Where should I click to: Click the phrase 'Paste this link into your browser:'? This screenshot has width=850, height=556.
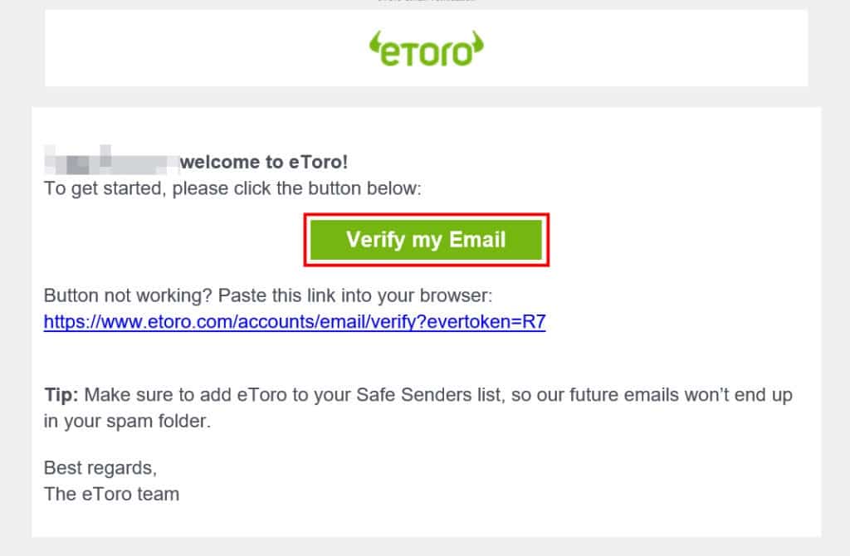tap(342, 295)
